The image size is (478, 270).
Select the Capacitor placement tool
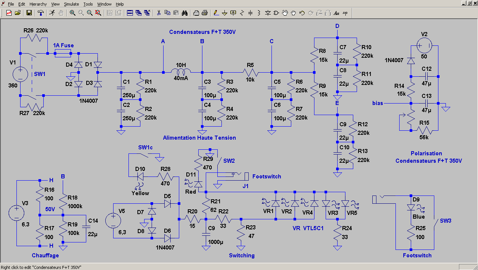250,13
